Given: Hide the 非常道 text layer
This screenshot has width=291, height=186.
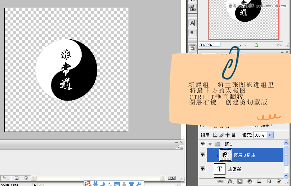Looking at the screenshot, I should point(202,169).
